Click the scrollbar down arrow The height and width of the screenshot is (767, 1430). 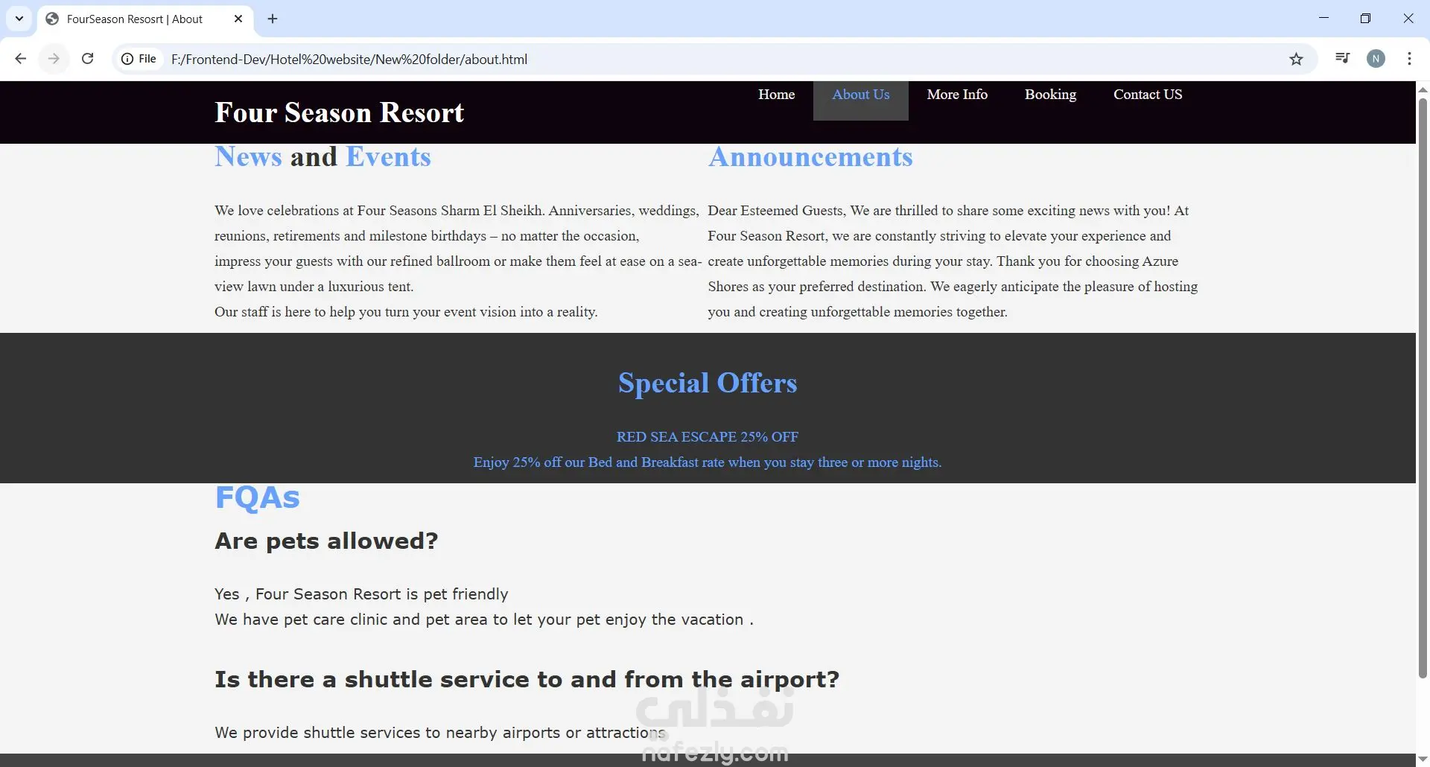tap(1423, 759)
